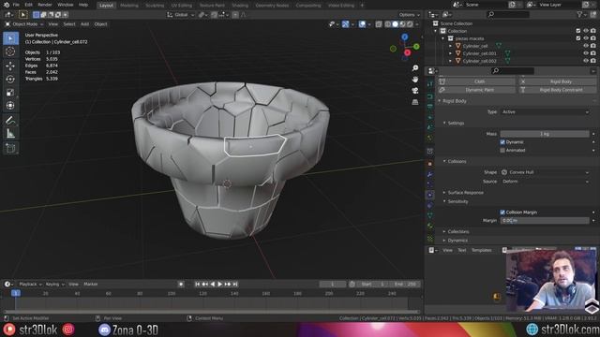
Task: Open the Outliner filter funnel icon
Action: click(x=579, y=15)
